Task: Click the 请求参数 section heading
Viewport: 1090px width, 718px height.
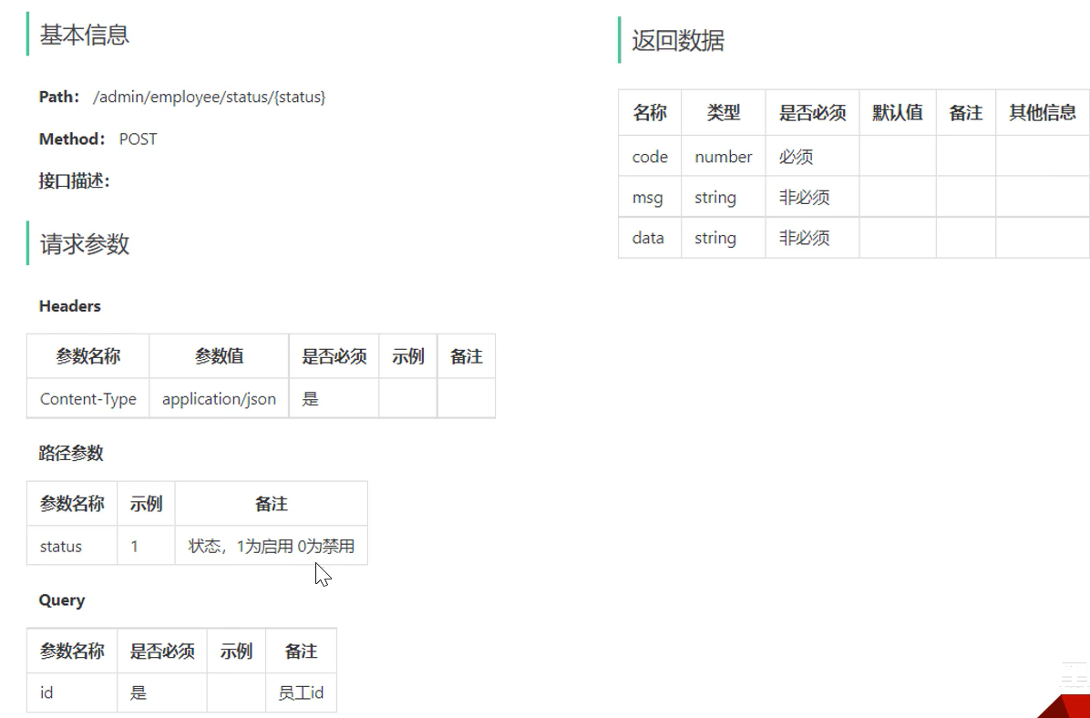Action: [x=84, y=244]
